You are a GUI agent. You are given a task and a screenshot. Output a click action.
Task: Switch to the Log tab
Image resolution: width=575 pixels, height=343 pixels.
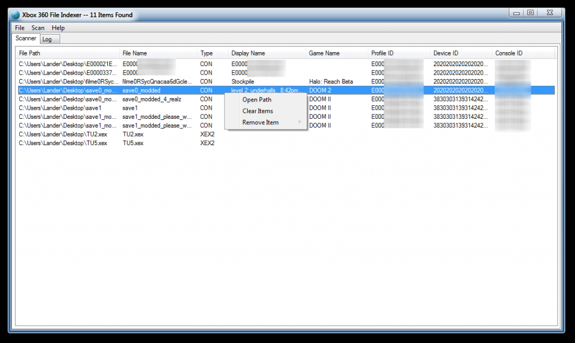[49, 39]
